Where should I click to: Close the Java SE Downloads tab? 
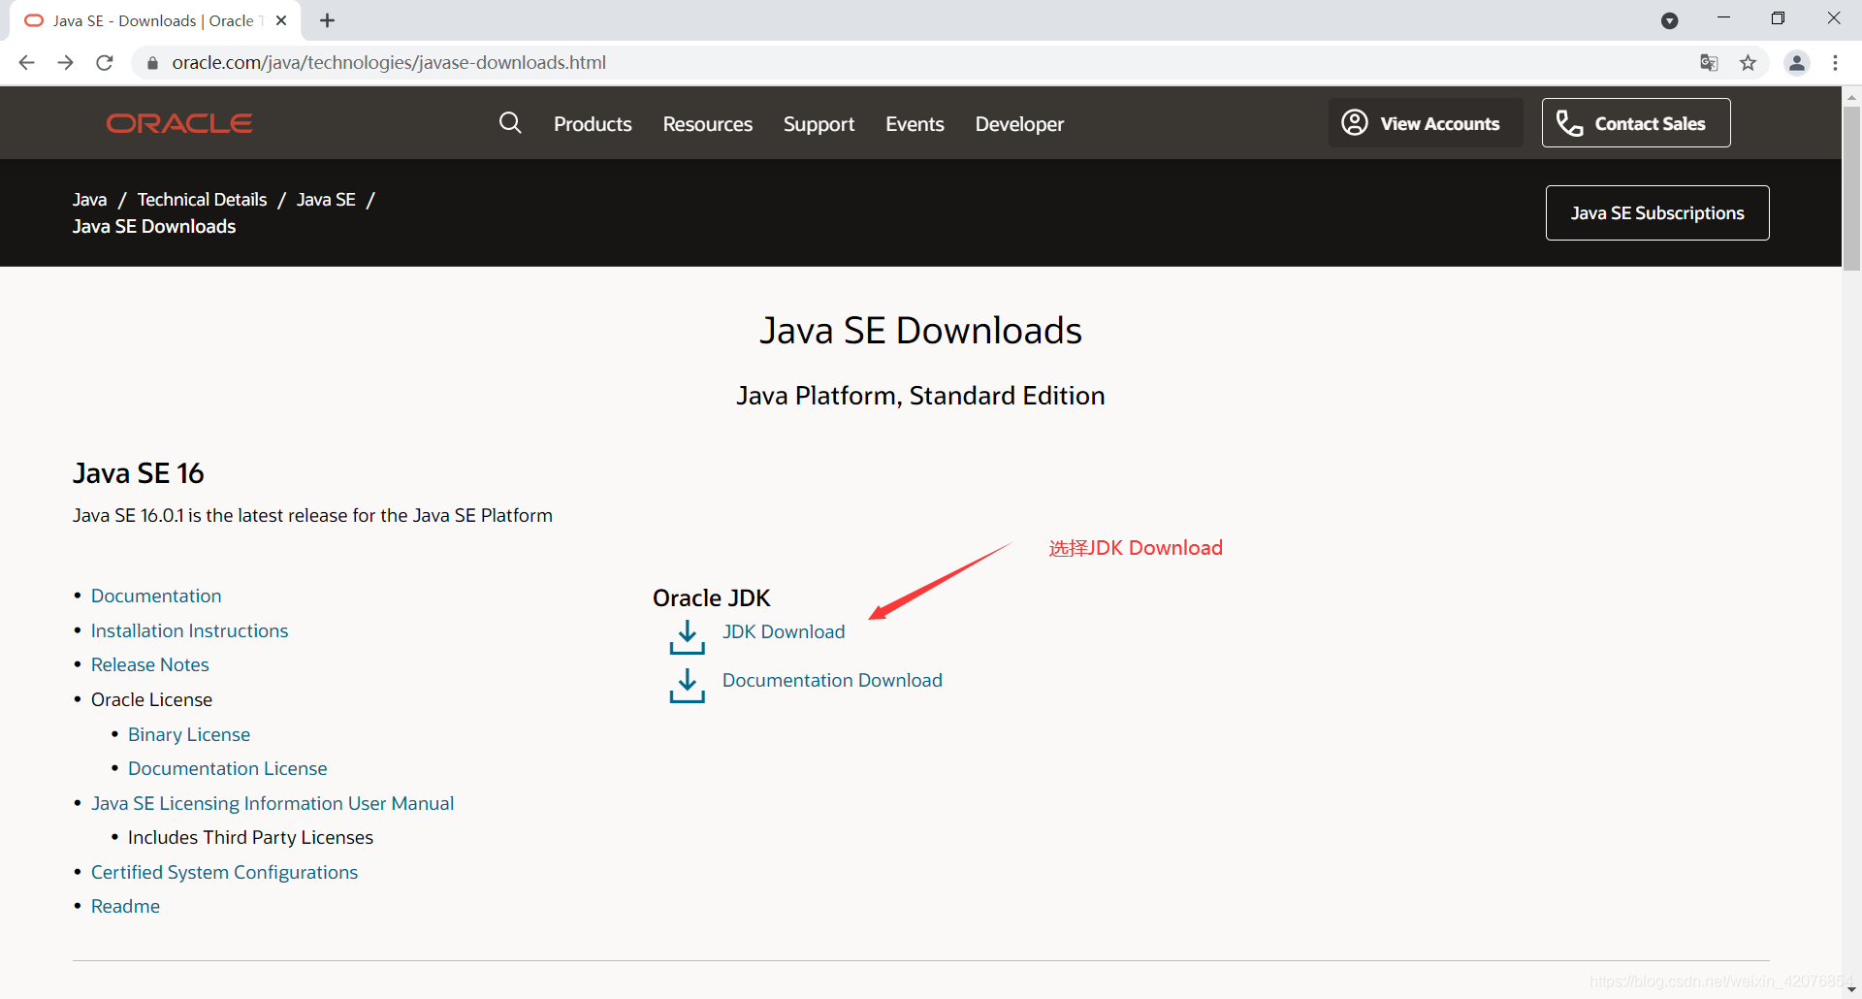(281, 20)
